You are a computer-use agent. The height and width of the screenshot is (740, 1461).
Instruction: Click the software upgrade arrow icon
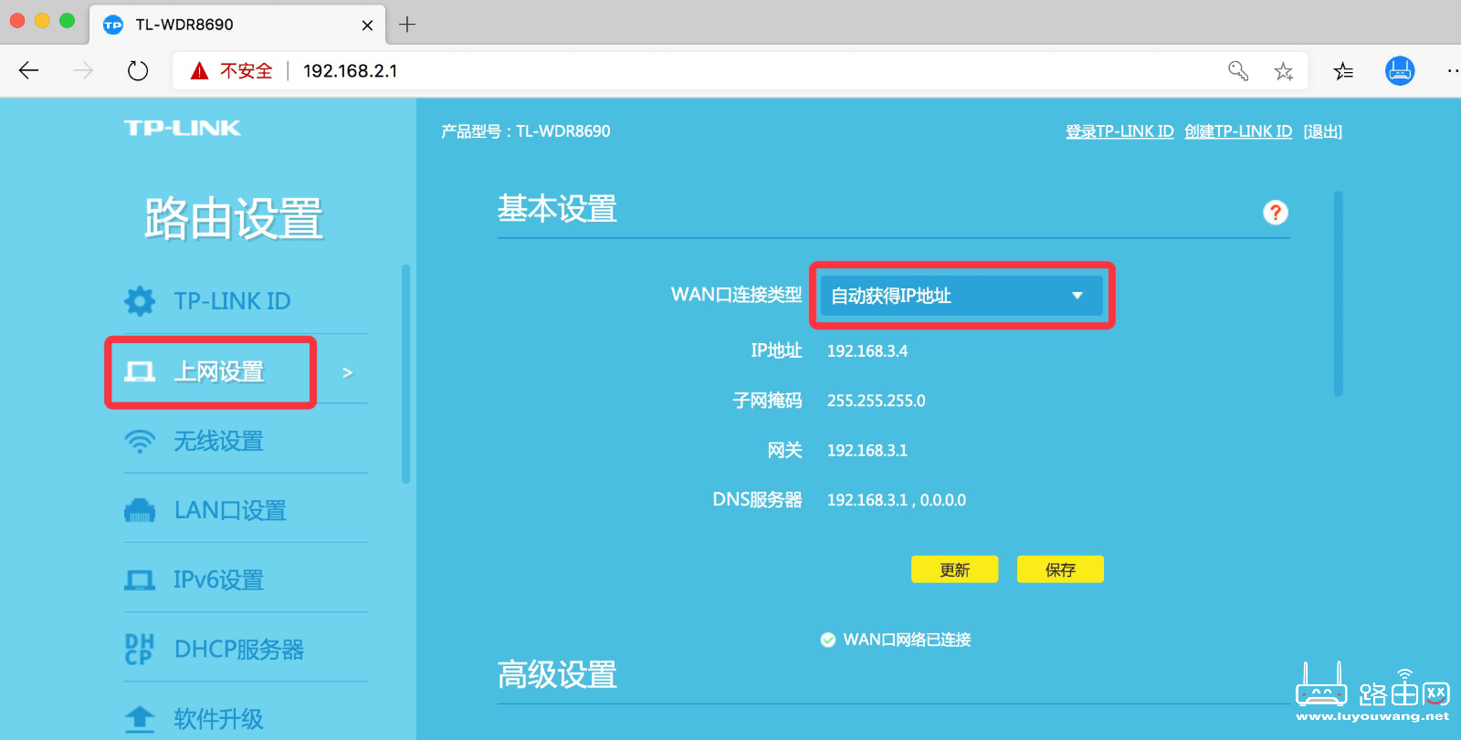point(140,719)
